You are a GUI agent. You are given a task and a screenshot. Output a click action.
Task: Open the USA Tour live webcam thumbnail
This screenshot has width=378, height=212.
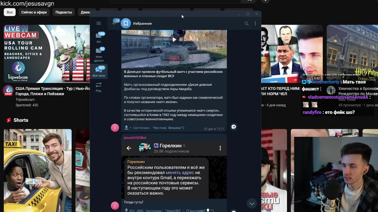47,54
